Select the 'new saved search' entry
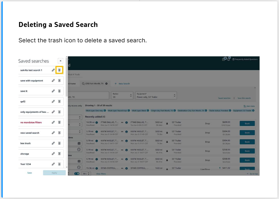 tap(30, 133)
